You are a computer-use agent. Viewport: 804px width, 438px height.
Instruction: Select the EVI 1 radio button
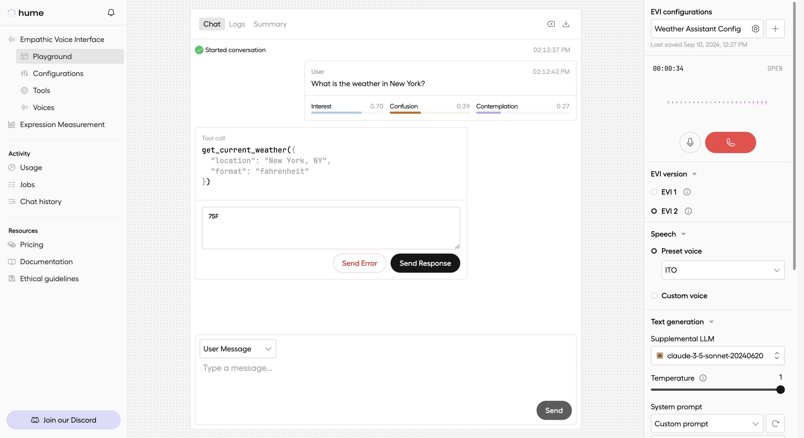point(654,192)
